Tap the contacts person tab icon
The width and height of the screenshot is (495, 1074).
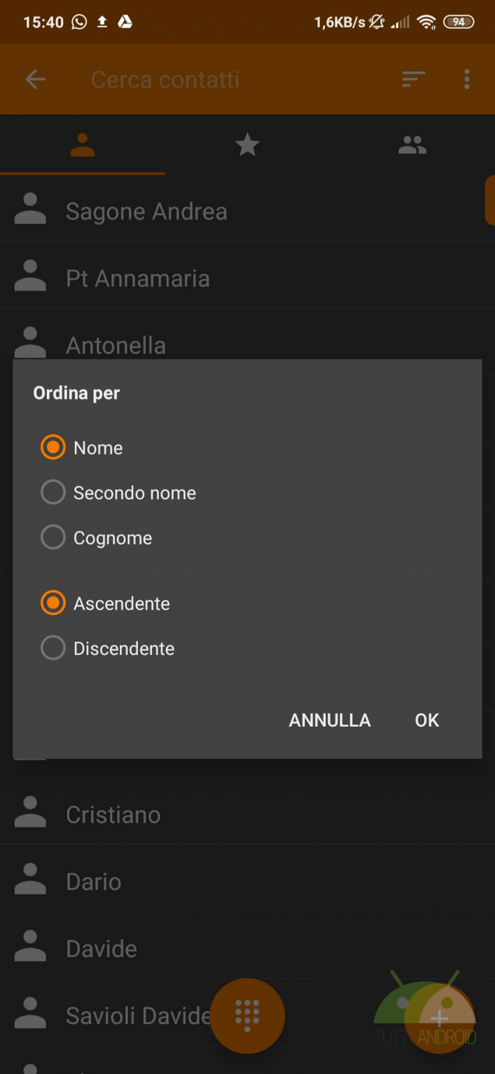pyautogui.click(x=82, y=144)
